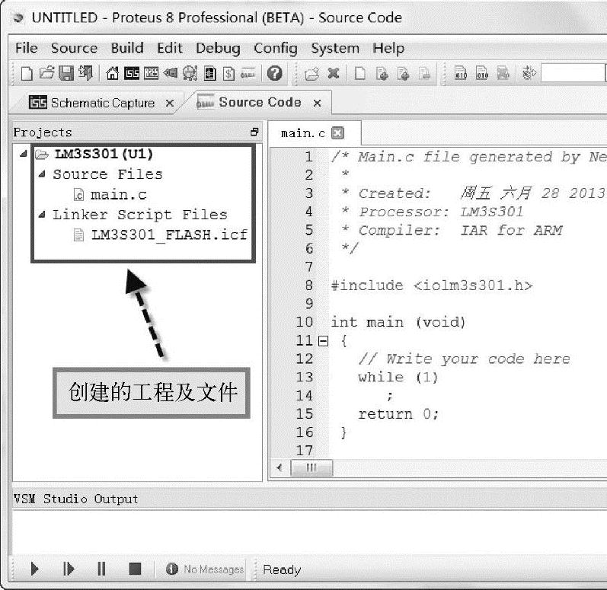Close the Schematic Capture tab

(x=170, y=104)
